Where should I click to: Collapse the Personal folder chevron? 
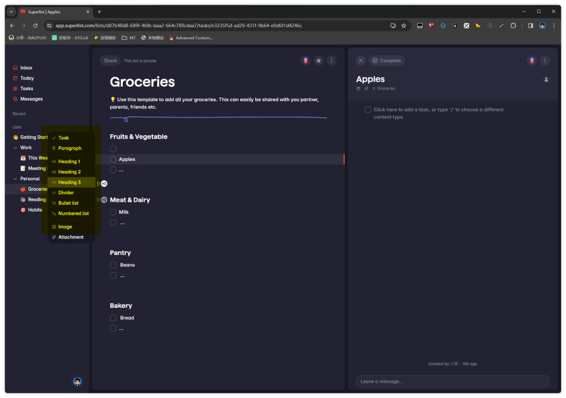15,179
